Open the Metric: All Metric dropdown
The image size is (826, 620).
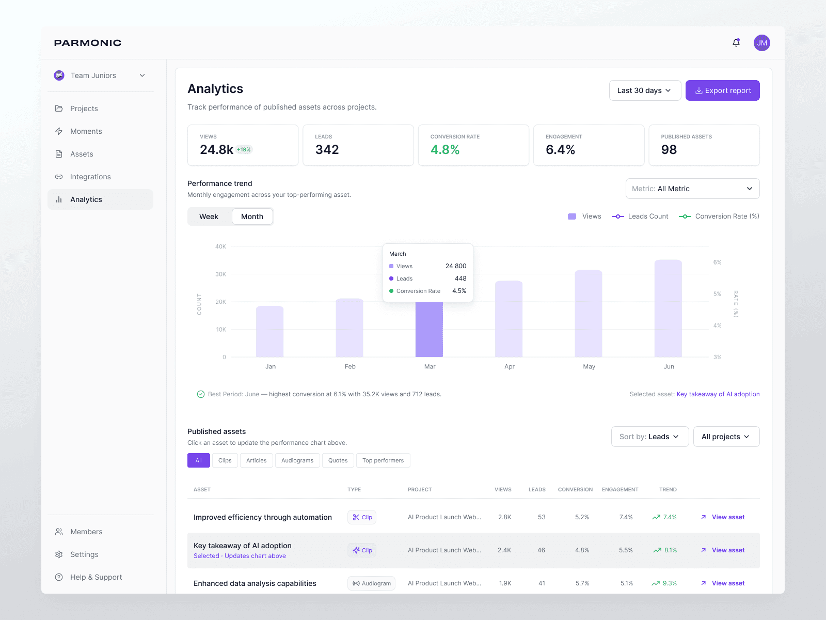pos(692,189)
